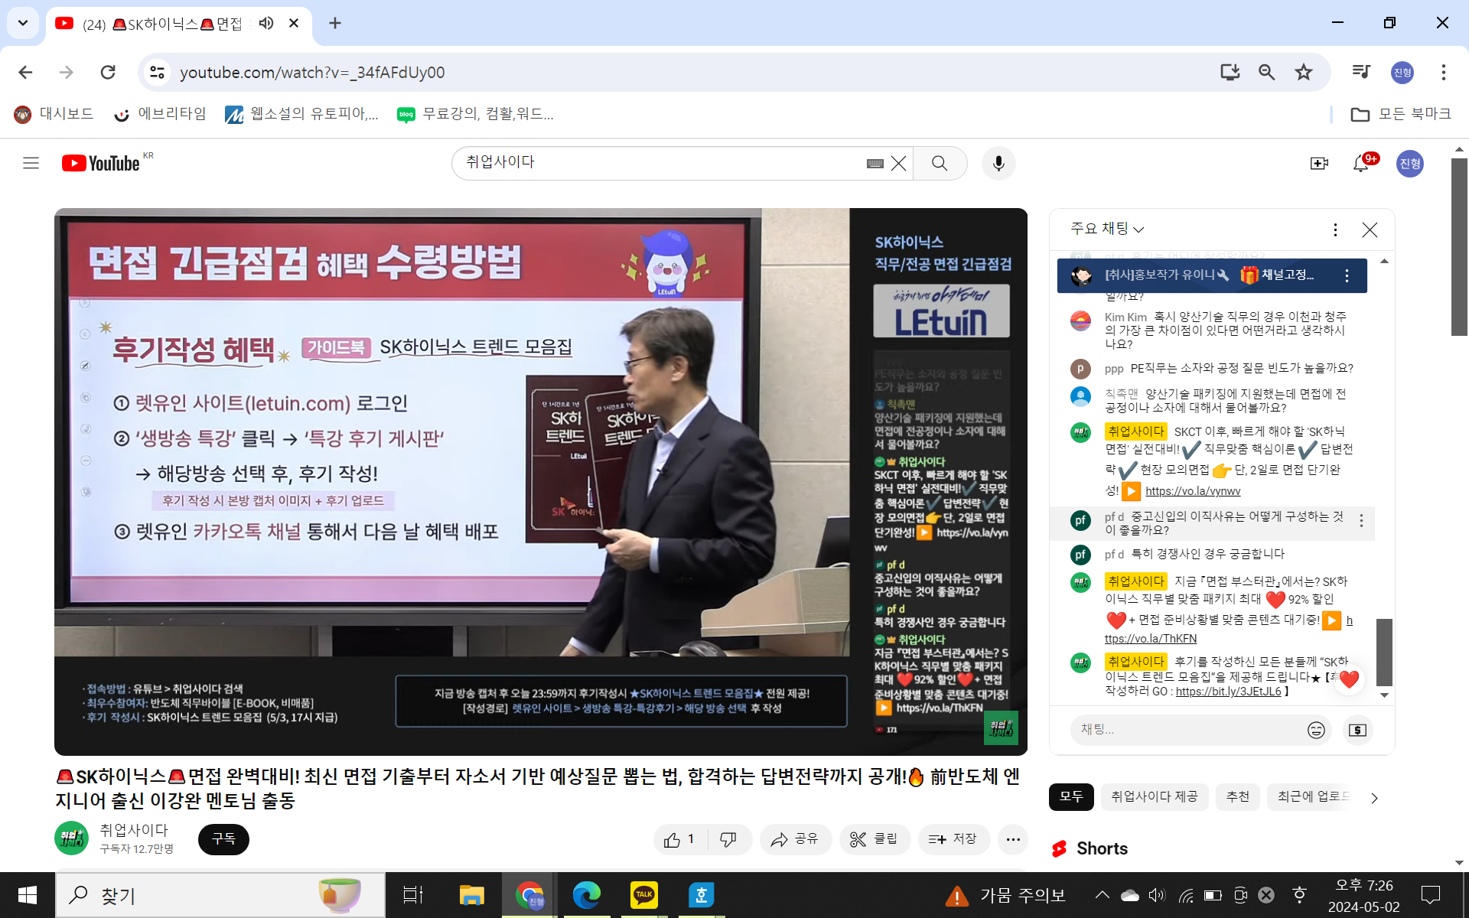Open the browser zoom magnifier icon

[x=1266, y=72]
